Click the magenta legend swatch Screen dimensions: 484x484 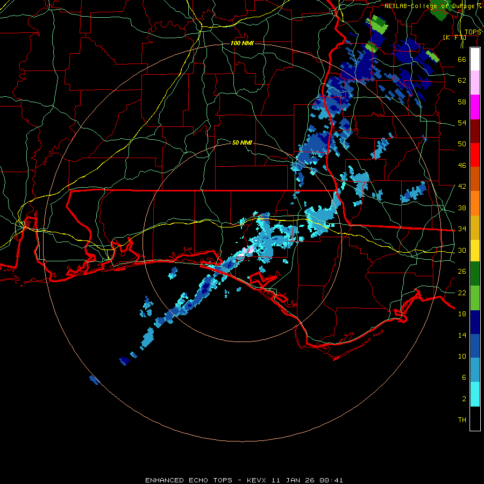(475, 107)
